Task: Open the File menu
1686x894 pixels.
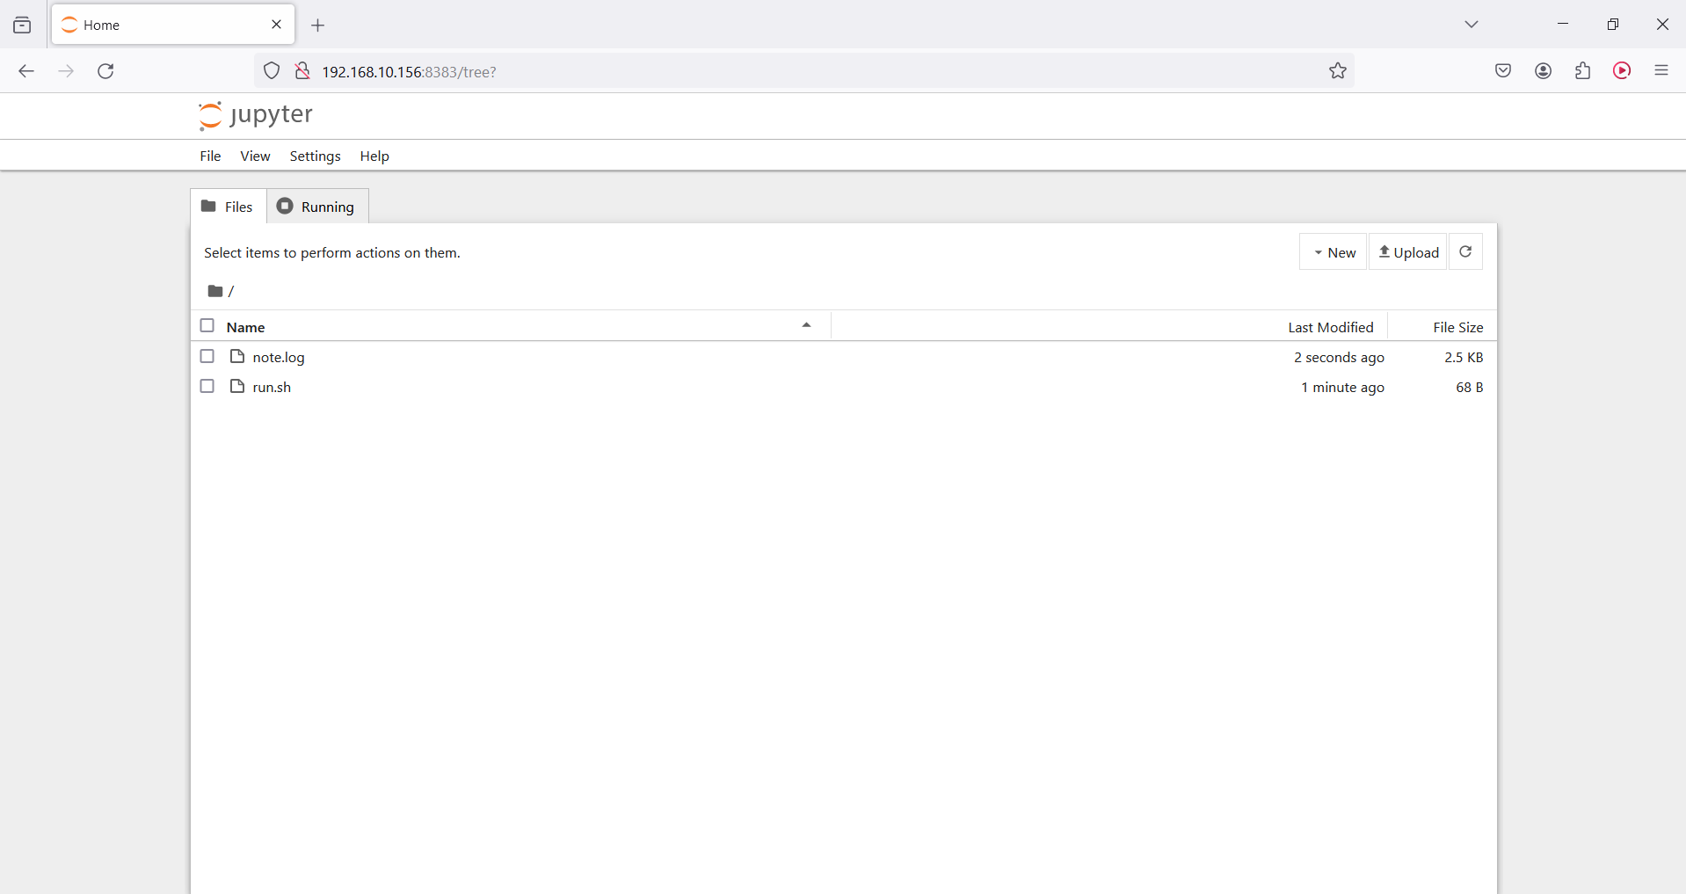Action: click(210, 156)
